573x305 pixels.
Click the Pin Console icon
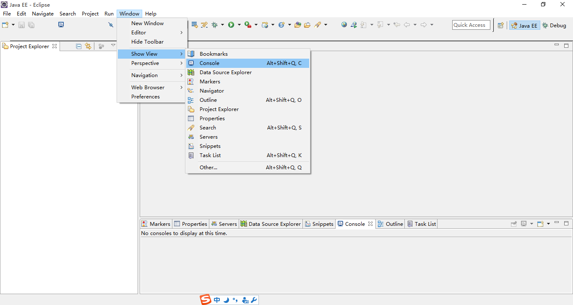click(513, 224)
